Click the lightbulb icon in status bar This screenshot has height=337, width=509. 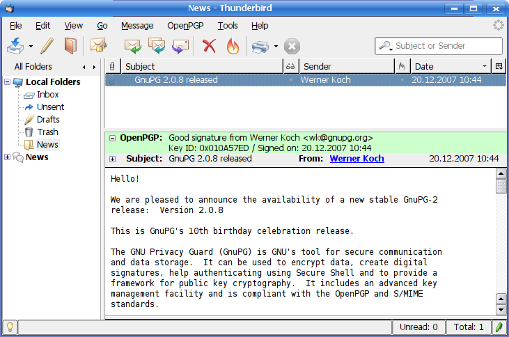[x=10, y=327]
